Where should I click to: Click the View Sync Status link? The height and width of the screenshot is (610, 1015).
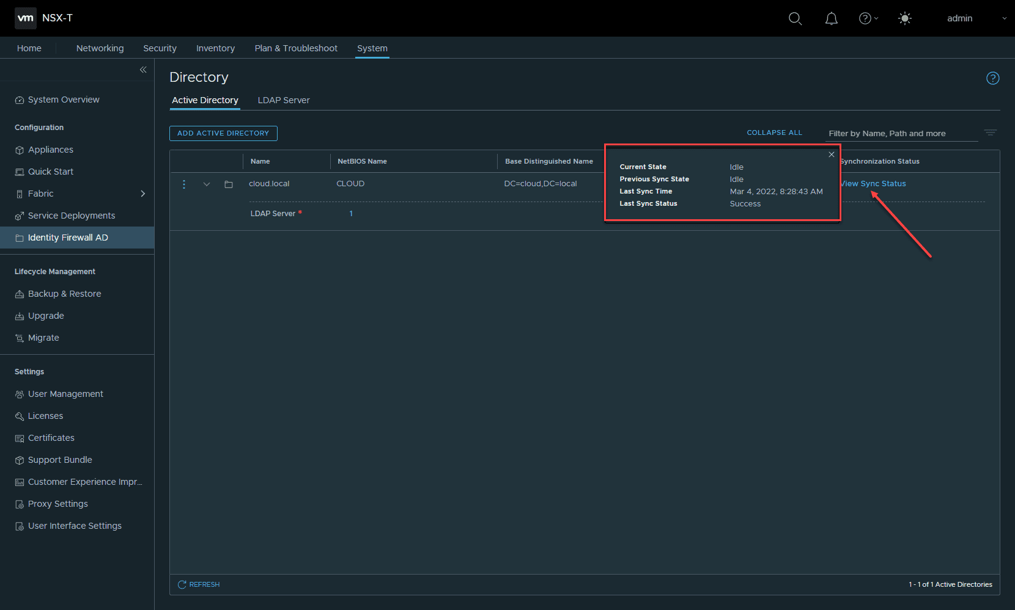pyautogui.click(x=874, y=184)
